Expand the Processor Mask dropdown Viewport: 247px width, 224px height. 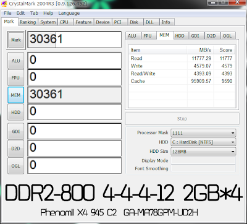pyautogui.click(x=203, y=133)
